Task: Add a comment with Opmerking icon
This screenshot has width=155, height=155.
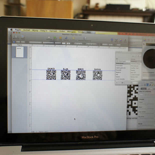Action: pos(73,39)
